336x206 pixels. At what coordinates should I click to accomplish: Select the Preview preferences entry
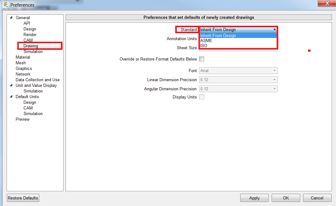point(22,119)
